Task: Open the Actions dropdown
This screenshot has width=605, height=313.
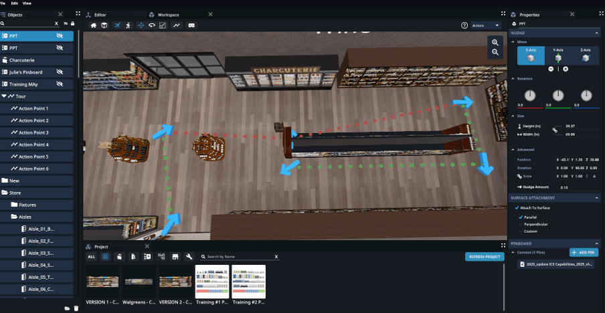Action: tap(486, 25)
